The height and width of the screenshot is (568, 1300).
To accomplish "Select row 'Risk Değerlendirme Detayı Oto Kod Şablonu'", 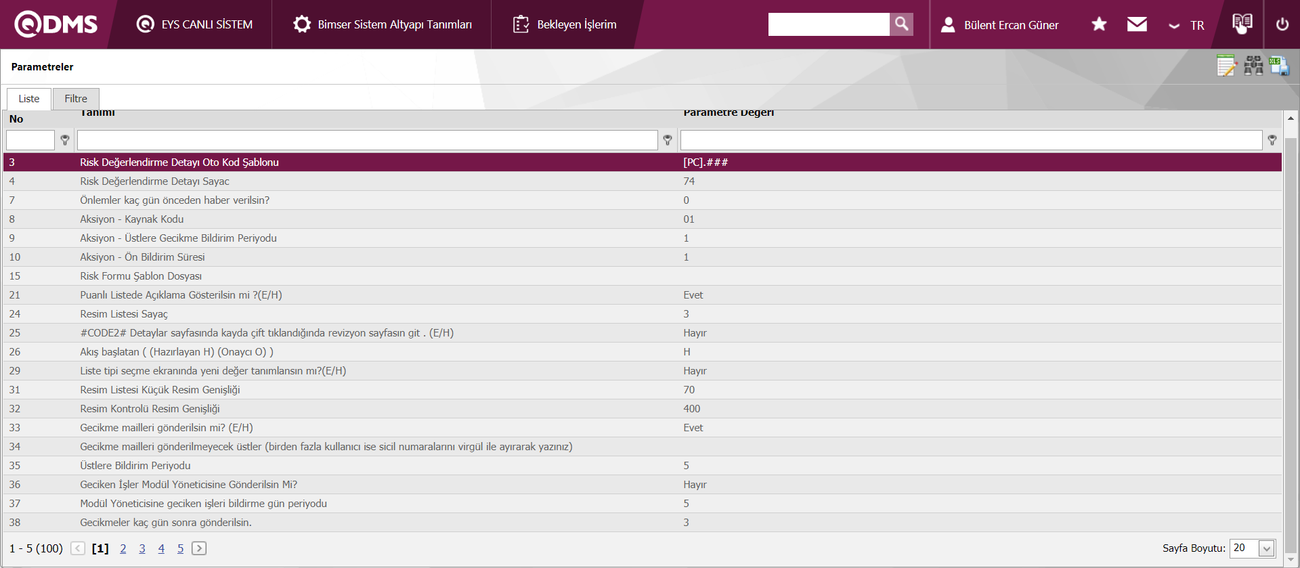I will tap(643, 162).
